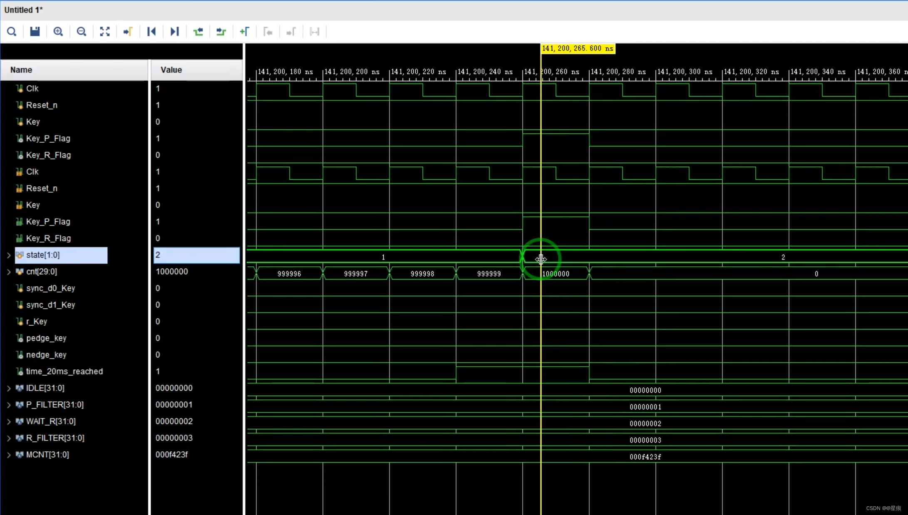908x515 pixels.
Task: Expand the IDLE[31:0] parameter
Action: pos(9,389)
